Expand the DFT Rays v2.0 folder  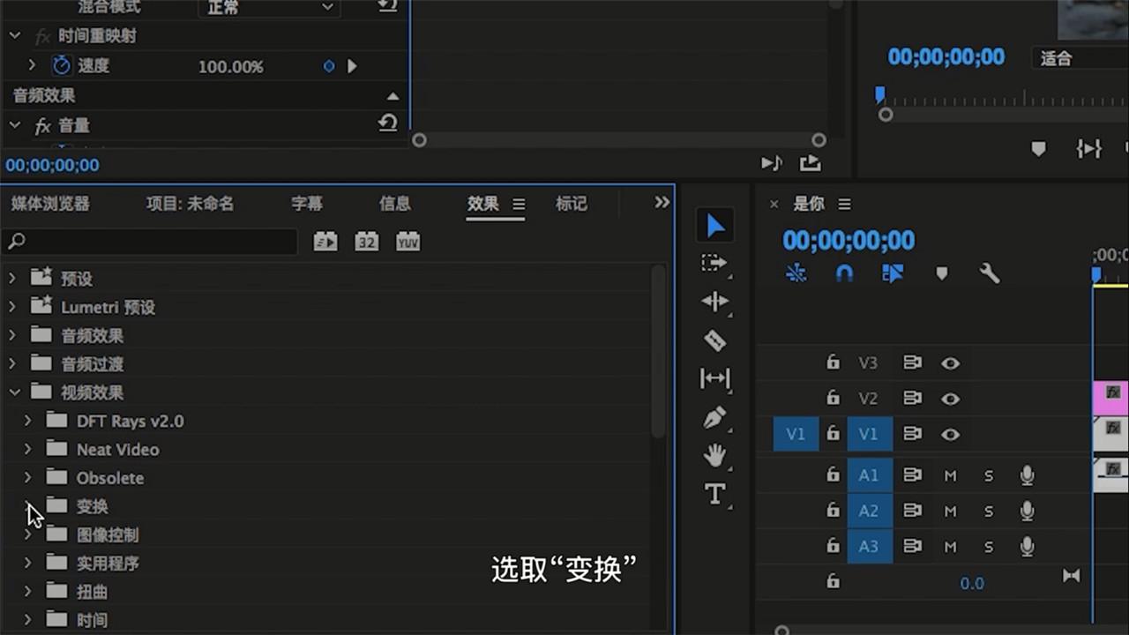click(x=28, y=421)
